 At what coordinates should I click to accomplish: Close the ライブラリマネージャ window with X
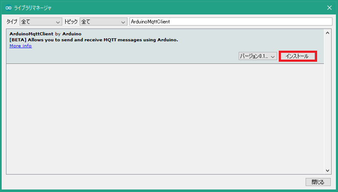click(x=329, y=8)
